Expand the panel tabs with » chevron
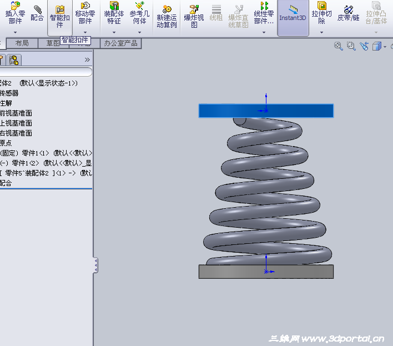The width and height of the screenshot is (393, 346). 87,60
